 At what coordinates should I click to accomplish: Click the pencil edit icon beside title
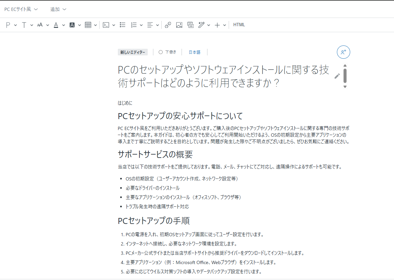pos(337,76)
